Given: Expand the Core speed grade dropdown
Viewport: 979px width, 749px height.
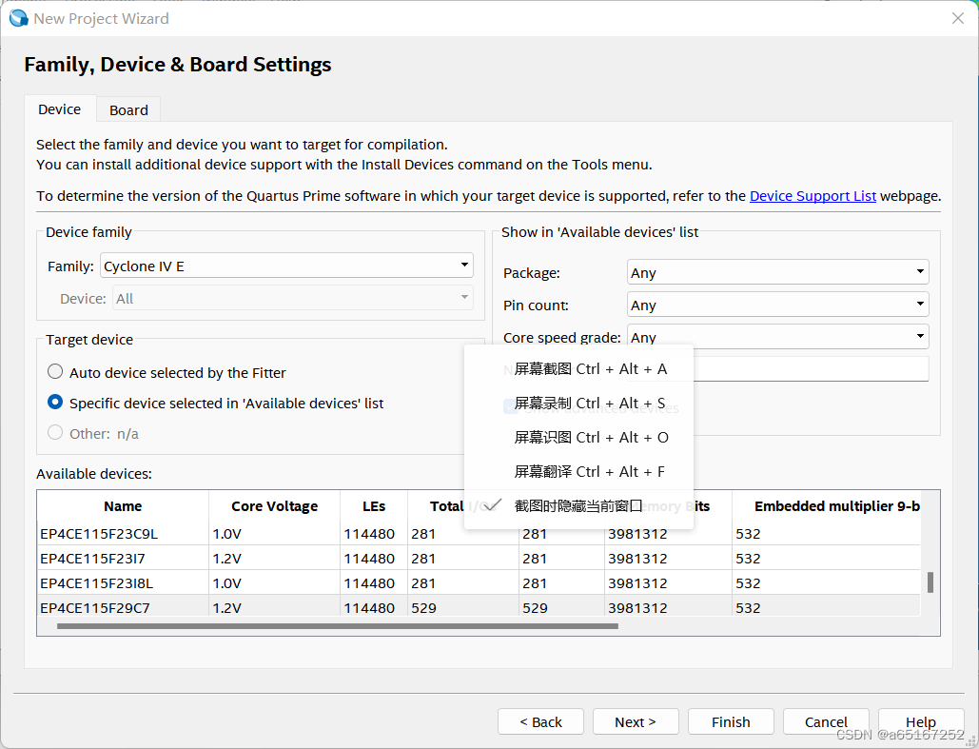Looking at the screenshot, I should pyautogui.click(x=777, y=337).
